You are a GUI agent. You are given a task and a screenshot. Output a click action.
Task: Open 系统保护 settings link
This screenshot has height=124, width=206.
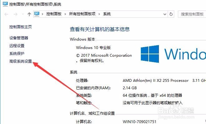coord(17,53)
